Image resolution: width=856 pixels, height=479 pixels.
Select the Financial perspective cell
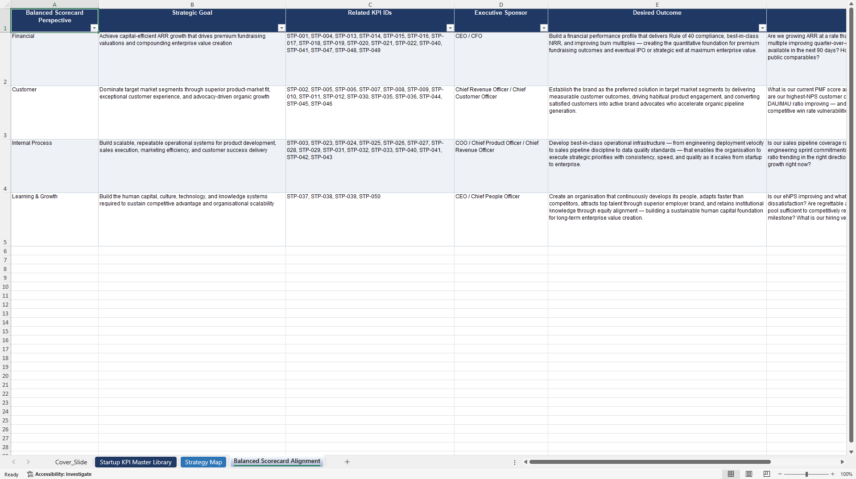click(x=54, y=59)
